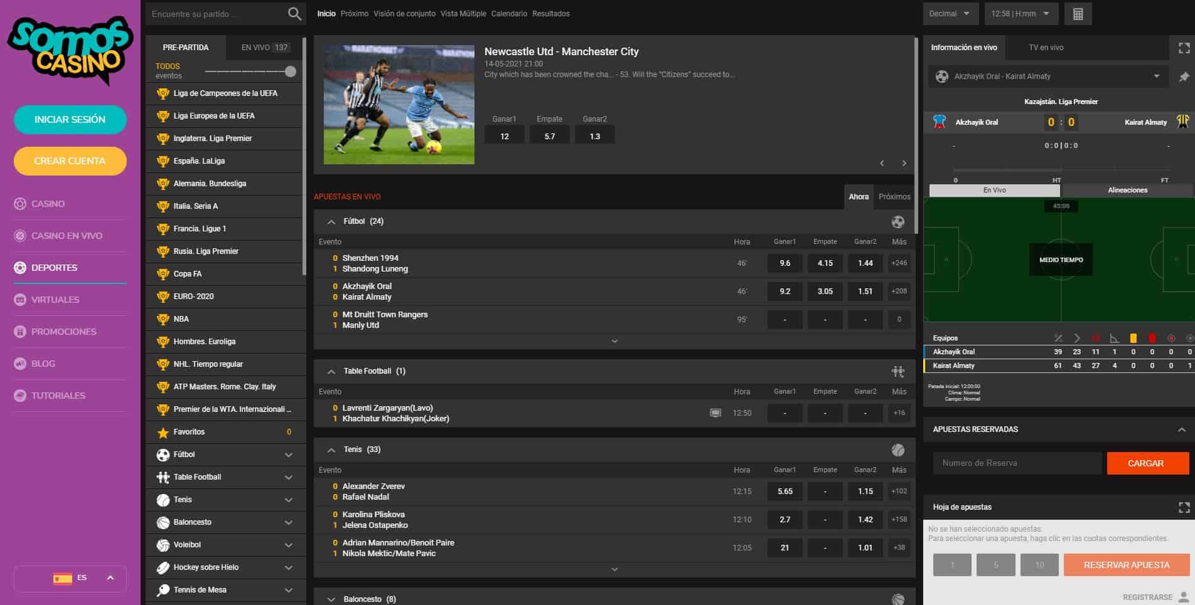Switch to PRE-PARTIDA mode
This screenshot has height=605, width=1195.
[186, 48]
